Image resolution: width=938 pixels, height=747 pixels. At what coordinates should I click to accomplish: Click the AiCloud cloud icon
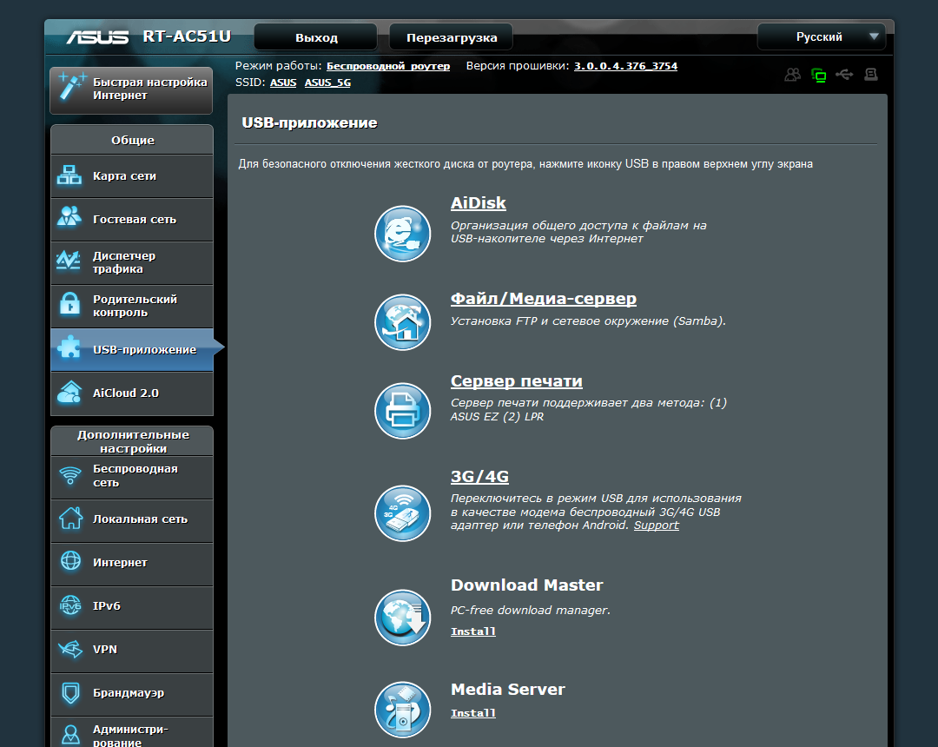[69, 392]
